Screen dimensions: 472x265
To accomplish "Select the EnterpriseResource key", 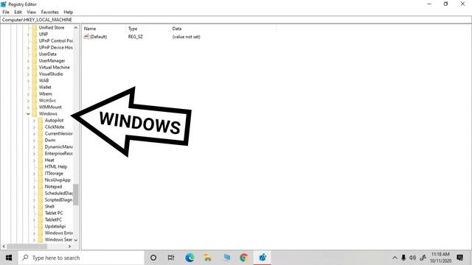I will click(59, 154).
